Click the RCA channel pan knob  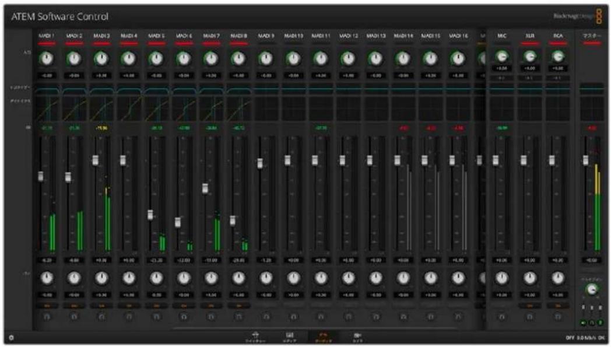click(x=558, y=278)
